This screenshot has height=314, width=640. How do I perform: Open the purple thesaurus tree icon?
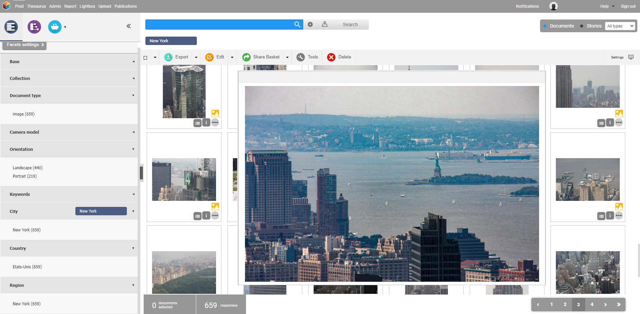[x=34, y=27]
